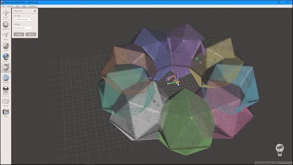Open Plane Cut panel settings gear
This screenshot has height=165, width=293.
coord(35,11)
